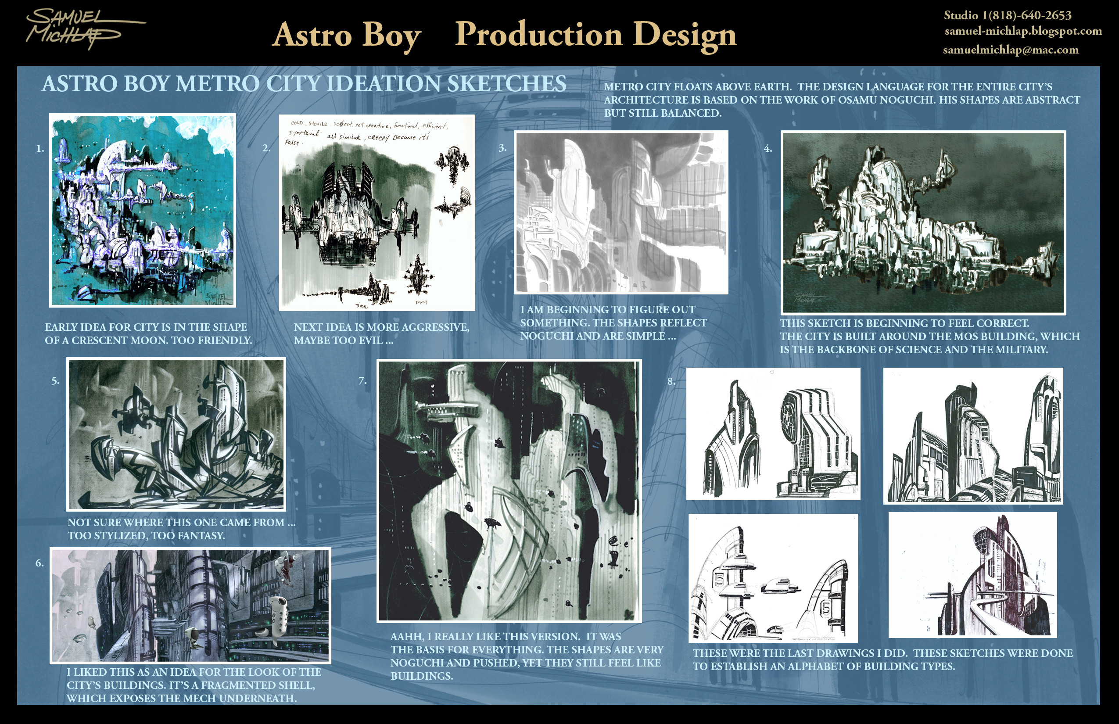The width and height of the screenshot is (1119, 724).
Task: Open the grey Noguchi shapes sketch 3
Action: [x=621, y=212]
